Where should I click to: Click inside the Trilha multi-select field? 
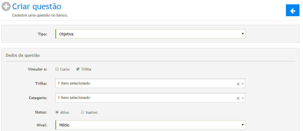point(146,83)
